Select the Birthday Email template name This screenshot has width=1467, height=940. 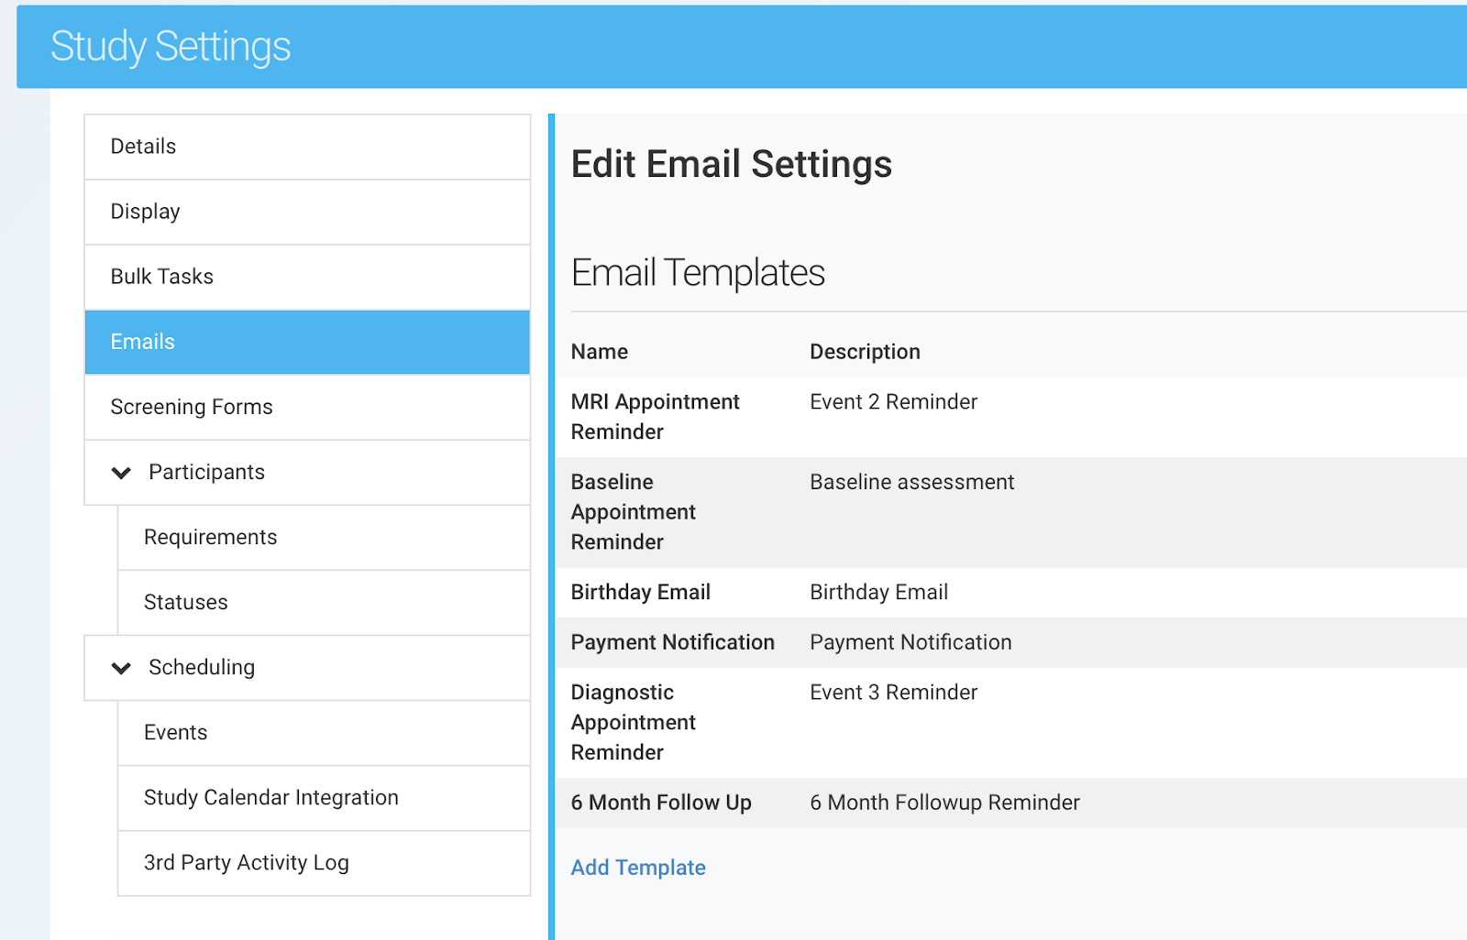tap(640, 592)
